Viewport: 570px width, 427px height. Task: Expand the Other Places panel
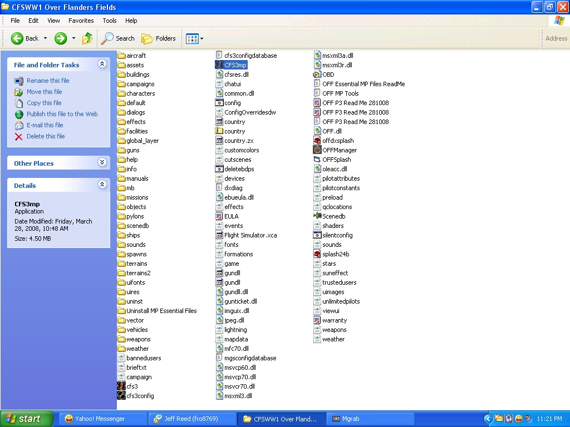(x=102, y=162)
